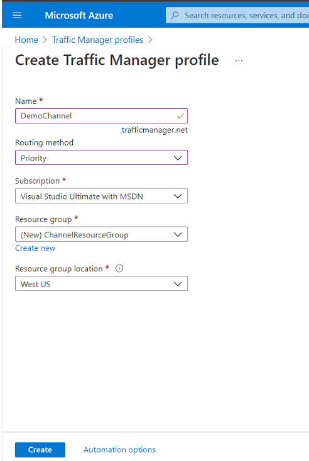Click the Routing method label
Image resolution: width=309 pixels, height=461 pixels.
click(x=44, y=142)
